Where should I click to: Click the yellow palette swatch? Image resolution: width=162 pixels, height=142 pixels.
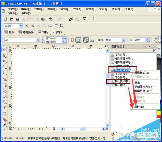tap(159, 113)
